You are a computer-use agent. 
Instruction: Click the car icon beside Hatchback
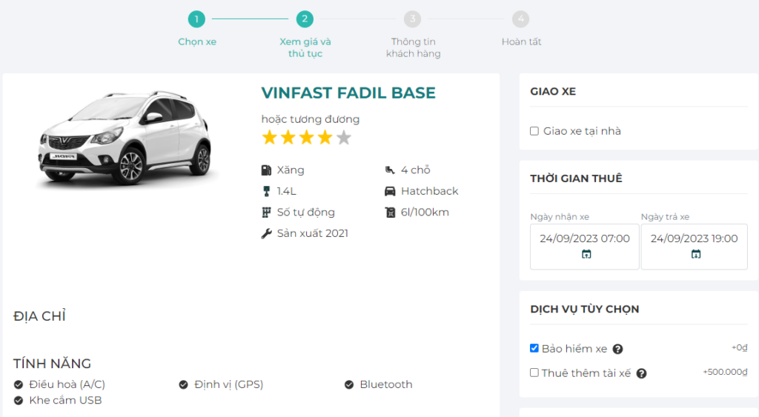[x=390, y=191]
